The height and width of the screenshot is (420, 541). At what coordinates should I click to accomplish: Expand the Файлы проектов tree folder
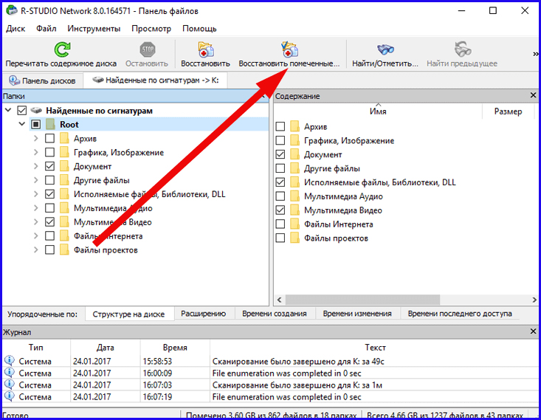pyautogui.click(x=36, y=250)
